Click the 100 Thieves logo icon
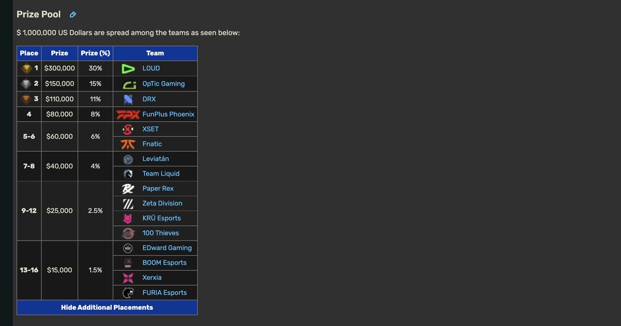This screenshot has width=621, height=326. [128, 233]
